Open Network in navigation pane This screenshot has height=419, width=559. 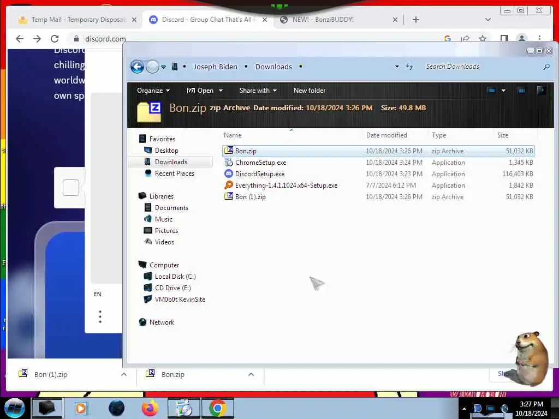pyautogui.click(x=162, y=322)
